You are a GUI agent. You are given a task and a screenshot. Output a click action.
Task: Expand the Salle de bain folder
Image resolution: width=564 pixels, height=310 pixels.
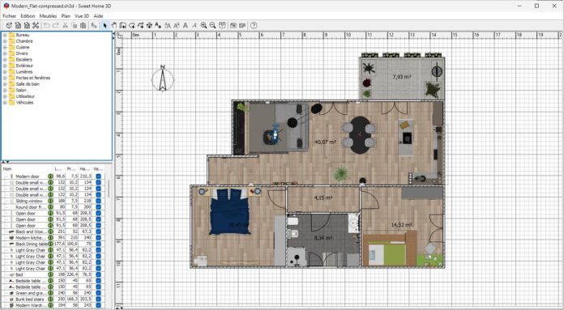[5, 84]
